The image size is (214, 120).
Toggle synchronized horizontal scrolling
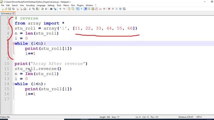[73, 9]
